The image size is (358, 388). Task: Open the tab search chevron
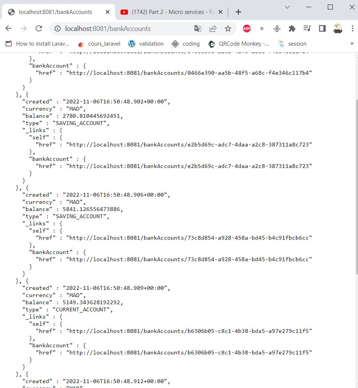pyautogui.click(x=287, y=7)
